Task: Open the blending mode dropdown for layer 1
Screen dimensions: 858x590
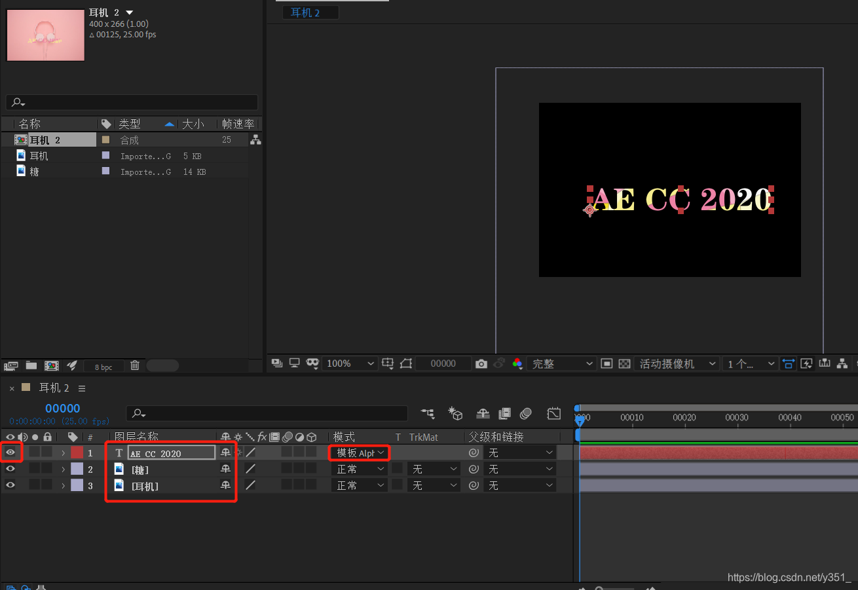Action: 360,452
